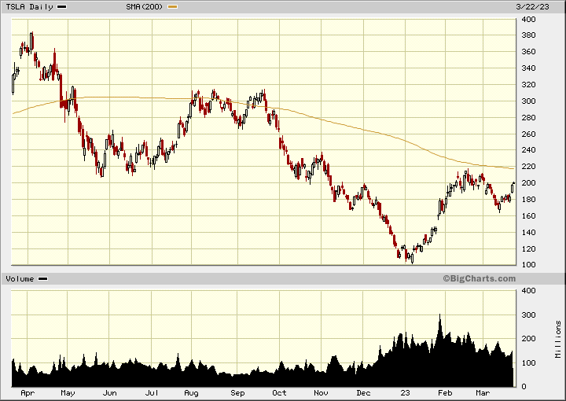Click the Apr month label
The image size is (566, 401).
pyautogui.click(x=28, y=393)
